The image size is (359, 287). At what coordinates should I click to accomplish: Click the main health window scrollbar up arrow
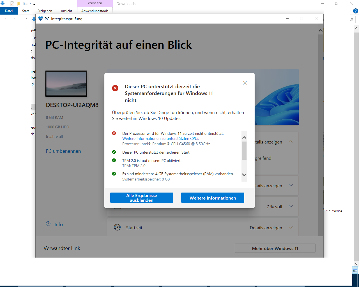(321, 31)
